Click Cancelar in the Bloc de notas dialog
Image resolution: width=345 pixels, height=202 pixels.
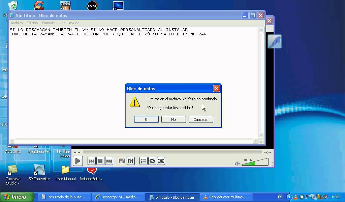coord(201,120)
